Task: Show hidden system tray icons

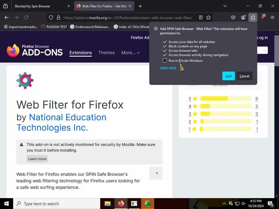Action: tap(224, 204)
